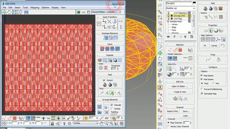Select Vertex sub-object mode in bottom toolbar
Screen dimensions: 230x129
pyautogui.click(x=4, y=118)
